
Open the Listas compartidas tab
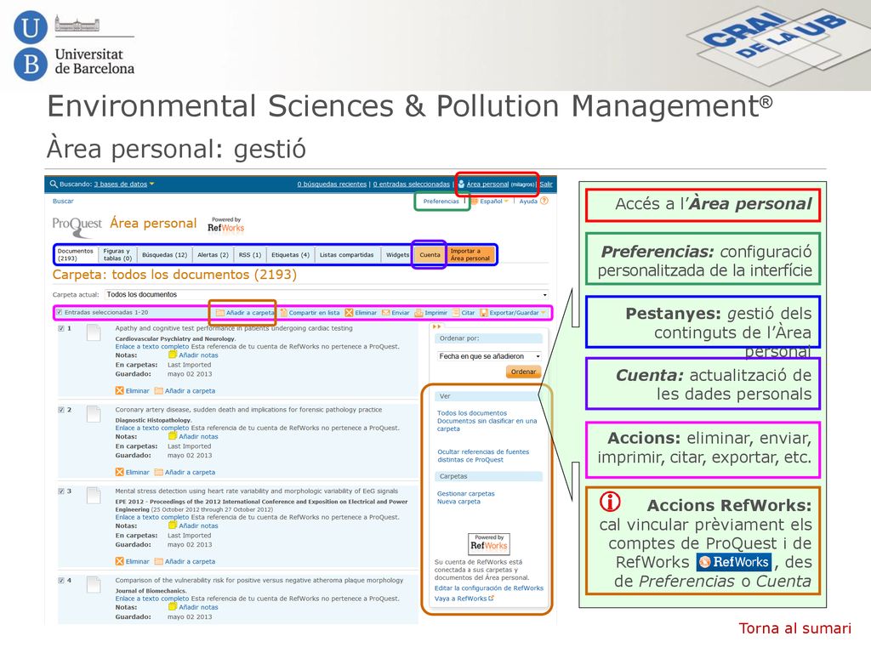point(347,255)
